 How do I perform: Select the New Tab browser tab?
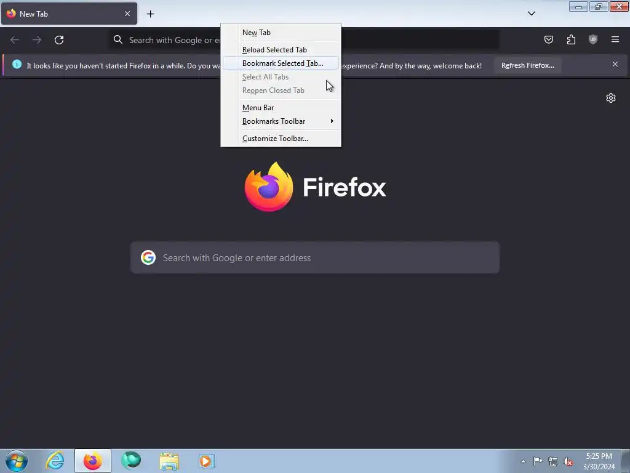(69, 14)
